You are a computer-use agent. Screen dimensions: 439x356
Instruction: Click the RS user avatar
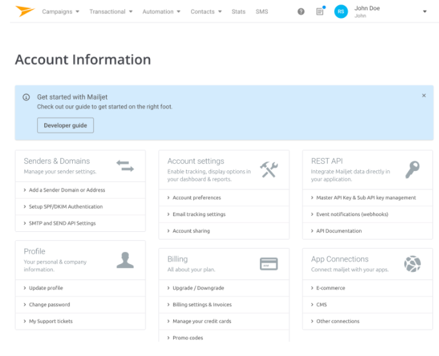[341, 12]
